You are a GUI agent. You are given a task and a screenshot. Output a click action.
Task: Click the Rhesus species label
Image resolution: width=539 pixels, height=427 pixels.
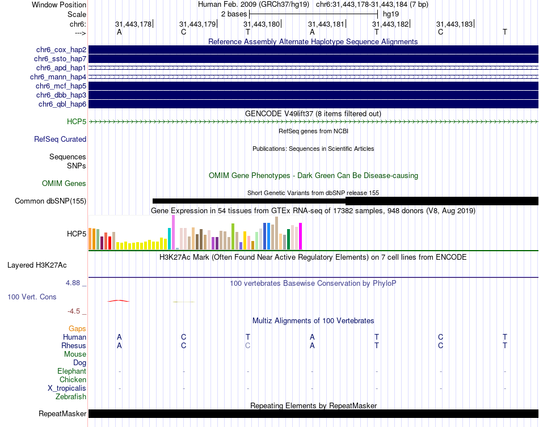pos(74,345)
